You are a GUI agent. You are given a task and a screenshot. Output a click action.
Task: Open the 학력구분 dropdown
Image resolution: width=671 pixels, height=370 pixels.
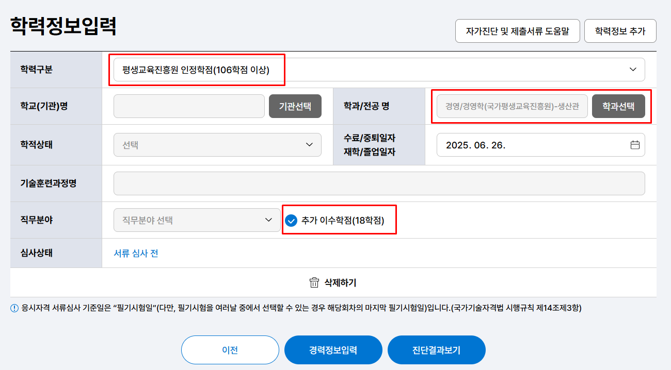379,70
